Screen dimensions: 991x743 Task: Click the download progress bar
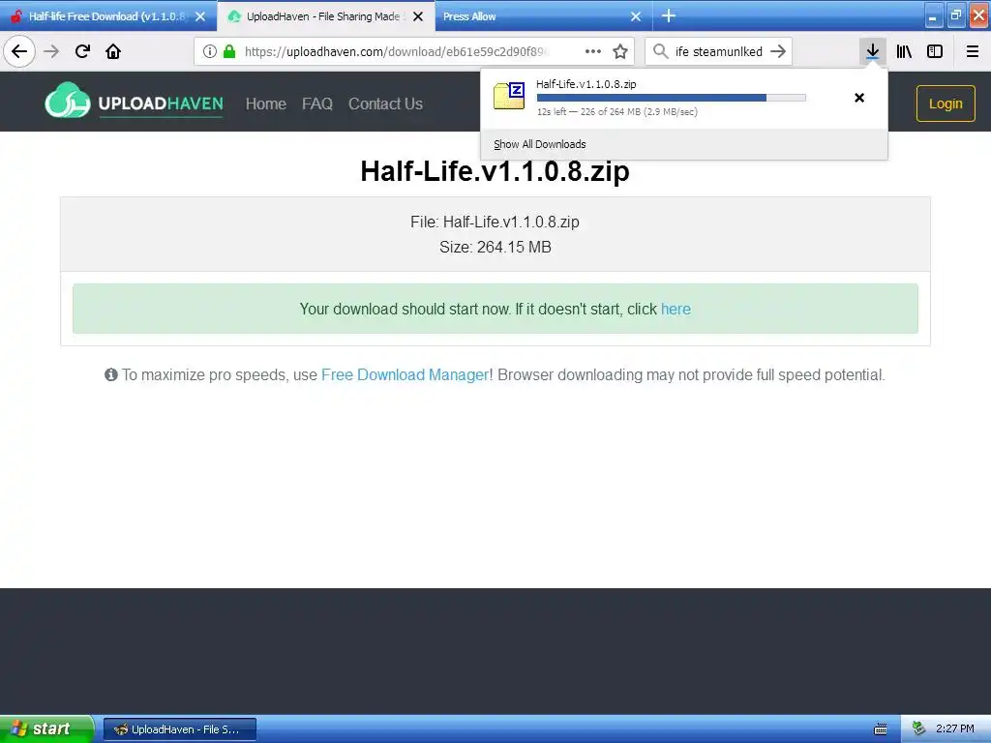672,98
